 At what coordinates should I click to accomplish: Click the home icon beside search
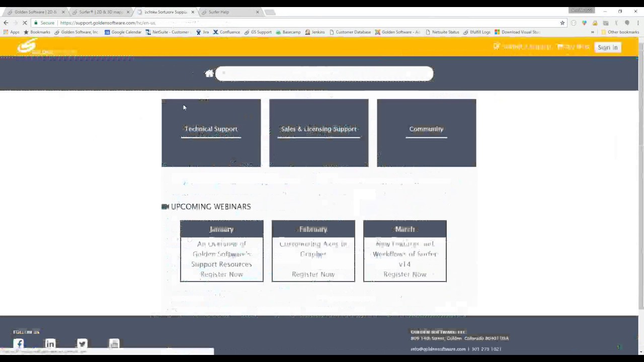(x=209, y=73)
